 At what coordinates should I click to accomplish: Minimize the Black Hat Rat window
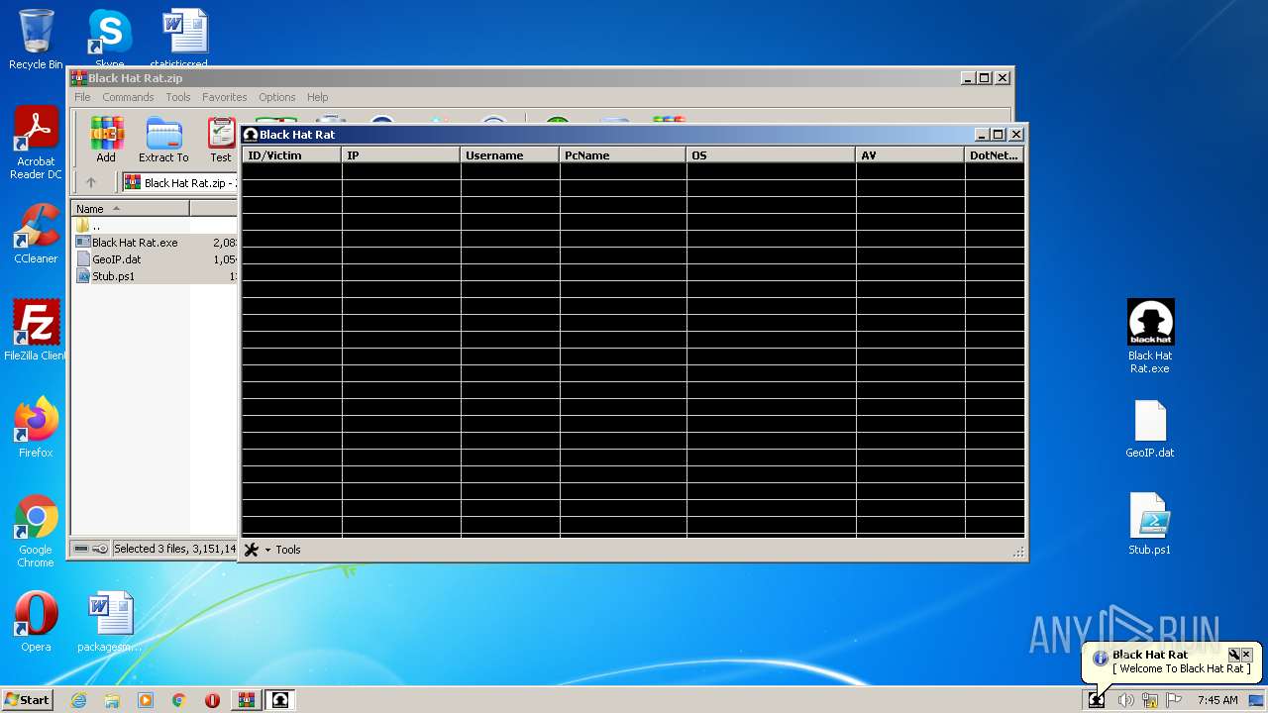pyautogui.click(x=982, y=135)
